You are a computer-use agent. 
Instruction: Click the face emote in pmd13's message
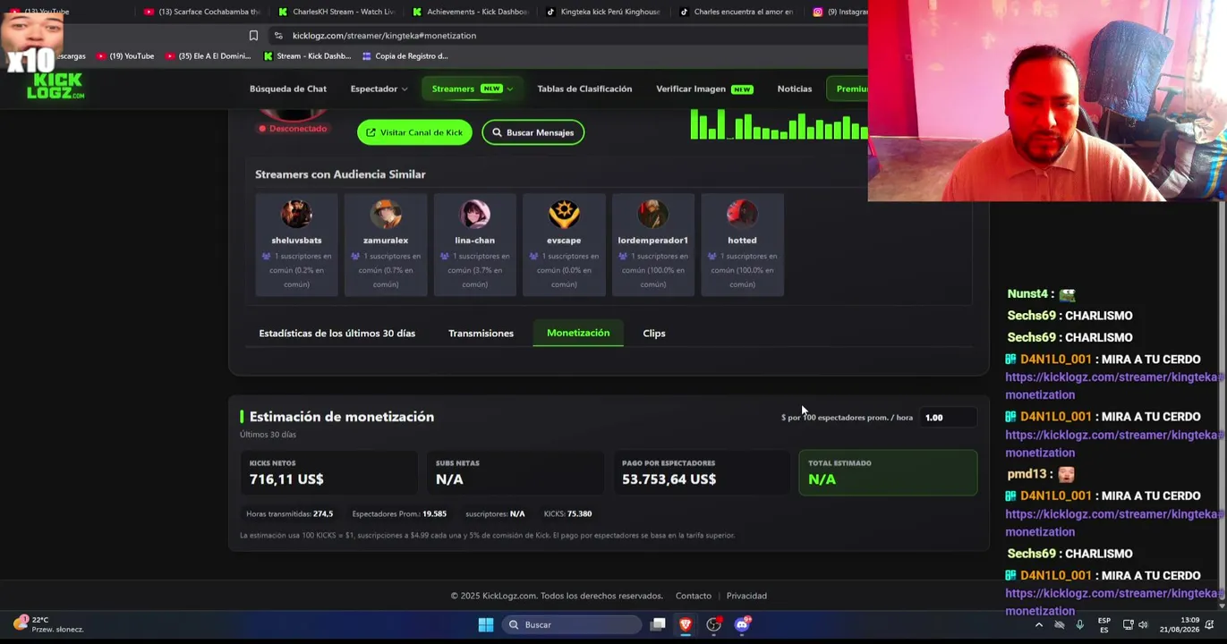[1066, 475]
